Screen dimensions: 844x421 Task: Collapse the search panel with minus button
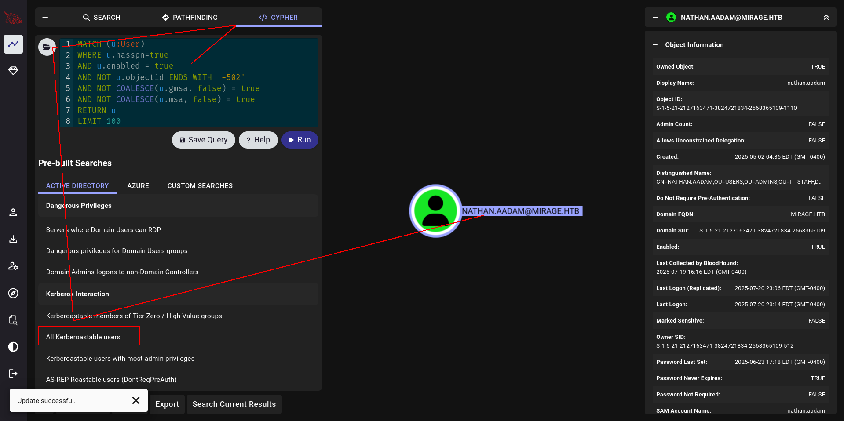pyautogui.click(x=45, y=18)
